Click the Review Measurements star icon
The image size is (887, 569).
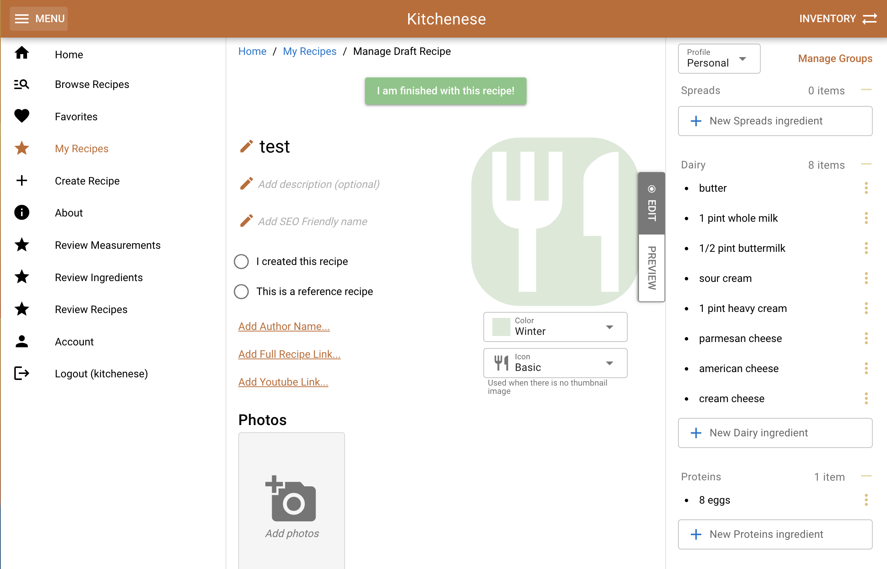tap(22, 245)
